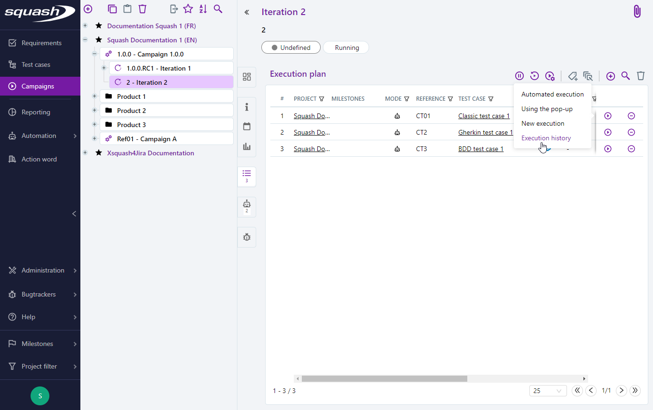Toggle the Undefined status capsule
Image resolution: width=653 pixels, height=410 pixels.
pyautogui.click(x=291, y=48)
